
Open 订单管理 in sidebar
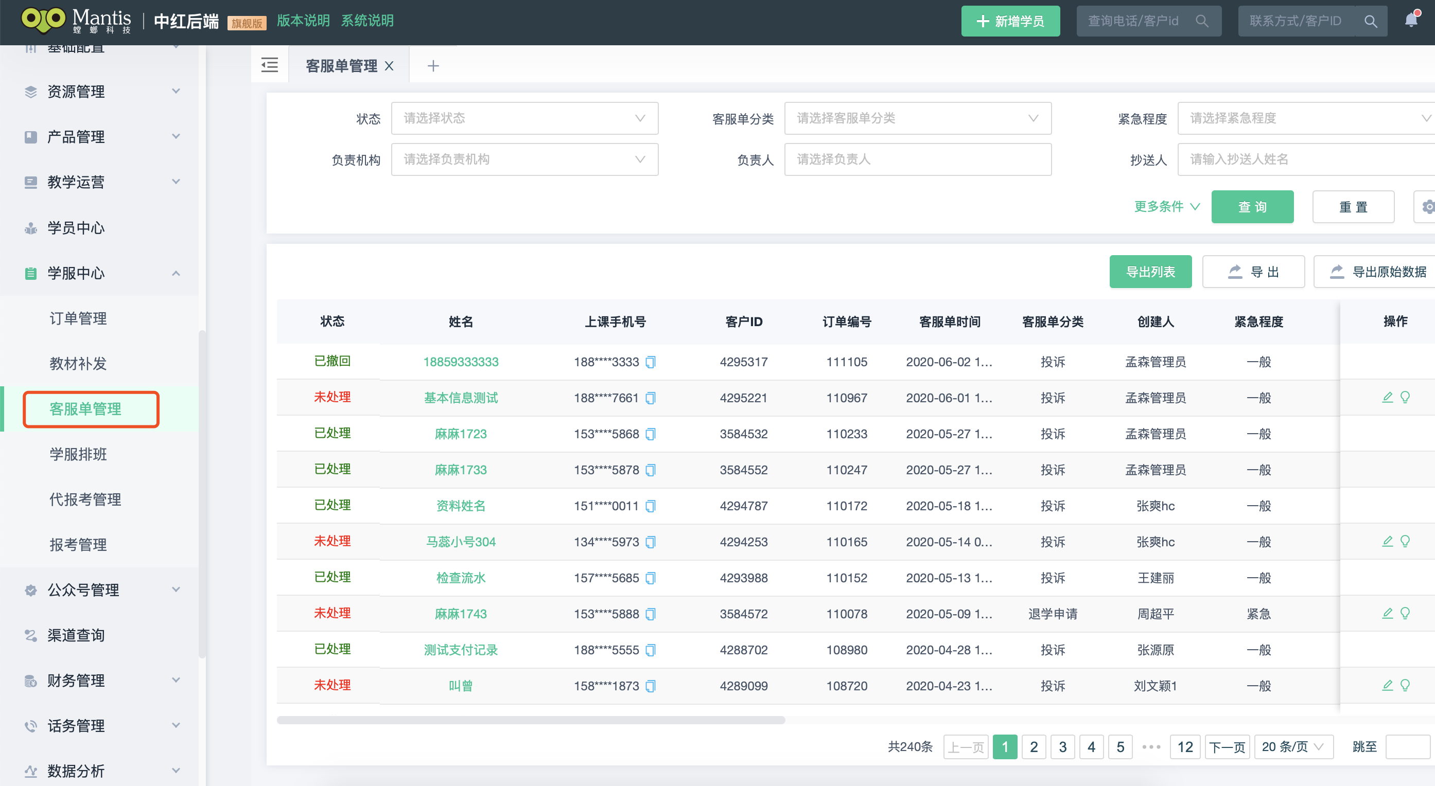pos(78,318)
